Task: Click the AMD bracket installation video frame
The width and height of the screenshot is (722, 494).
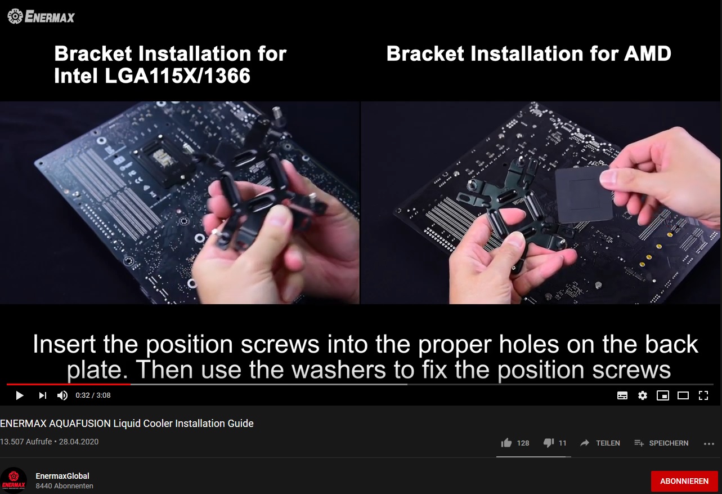Action: 541,203
